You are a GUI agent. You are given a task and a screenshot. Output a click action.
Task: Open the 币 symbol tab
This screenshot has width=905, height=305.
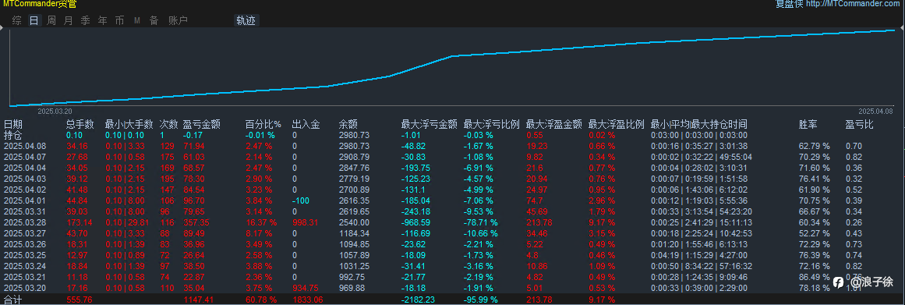[119, 21]
